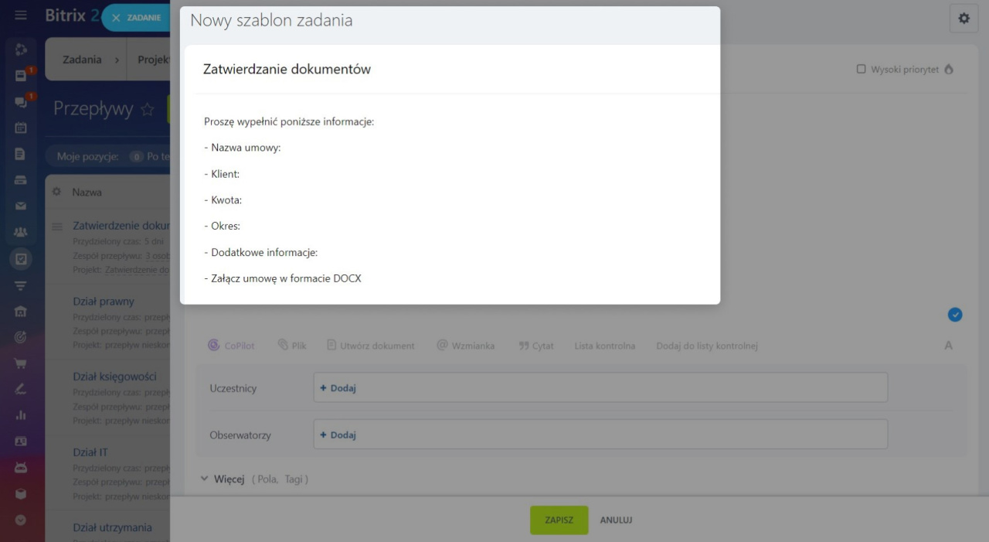The width and height of the screenshot is (989, 542).
Task: Click Utwórz dokument in the toolbar
Action: pyautogui.click(x=371, y=346)
